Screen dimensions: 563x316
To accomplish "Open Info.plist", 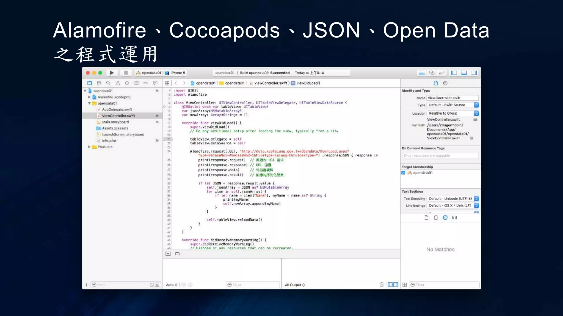I will (x=109, y=141).
